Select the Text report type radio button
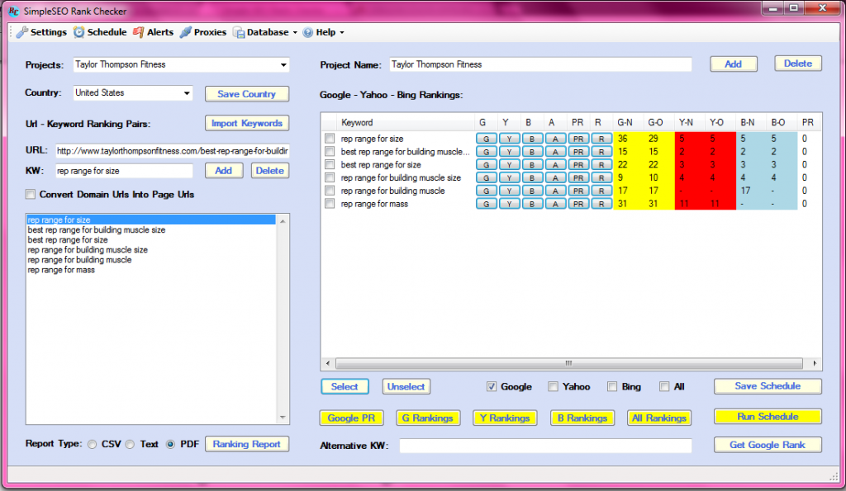Viewport: 846px width, 491px height. click(130, 445)
